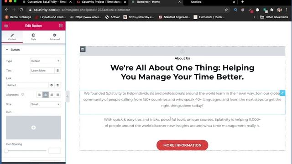Screen dimensions: 292x164
Task: Open the Other Bookmarks folder
Action: click(274, 17)
